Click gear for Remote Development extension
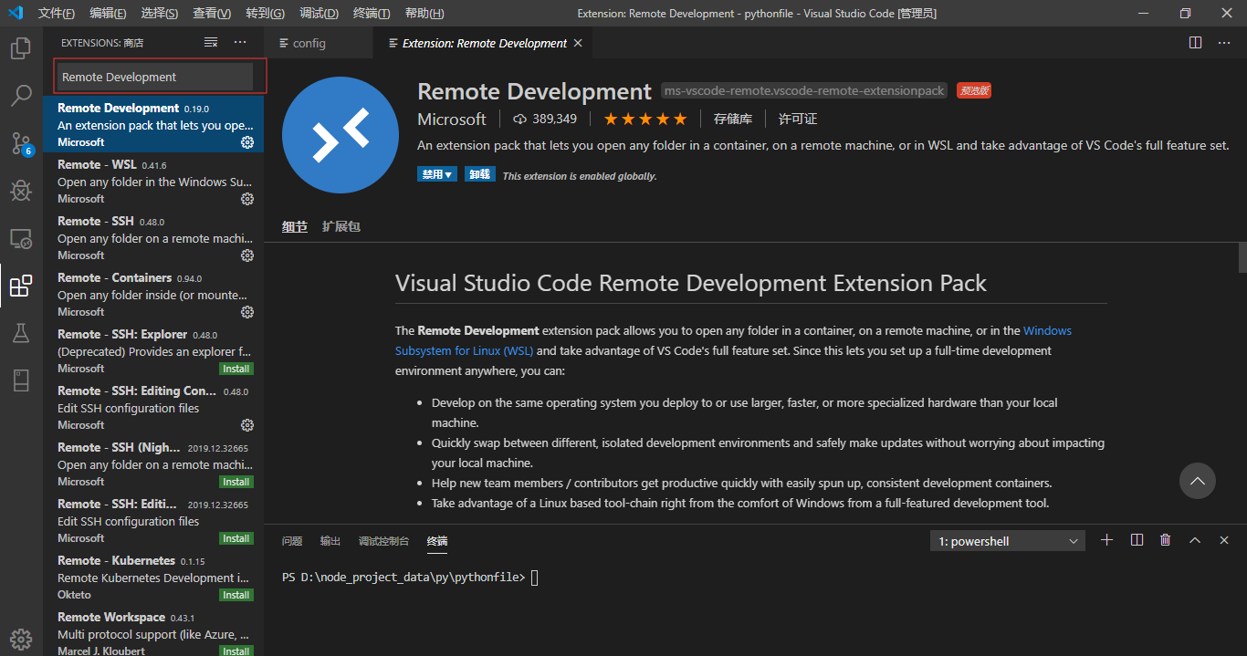 tap(246, 142)
